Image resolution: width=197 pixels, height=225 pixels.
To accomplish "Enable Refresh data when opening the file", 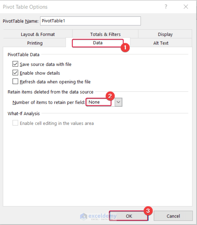I will (x=15, y=81).
